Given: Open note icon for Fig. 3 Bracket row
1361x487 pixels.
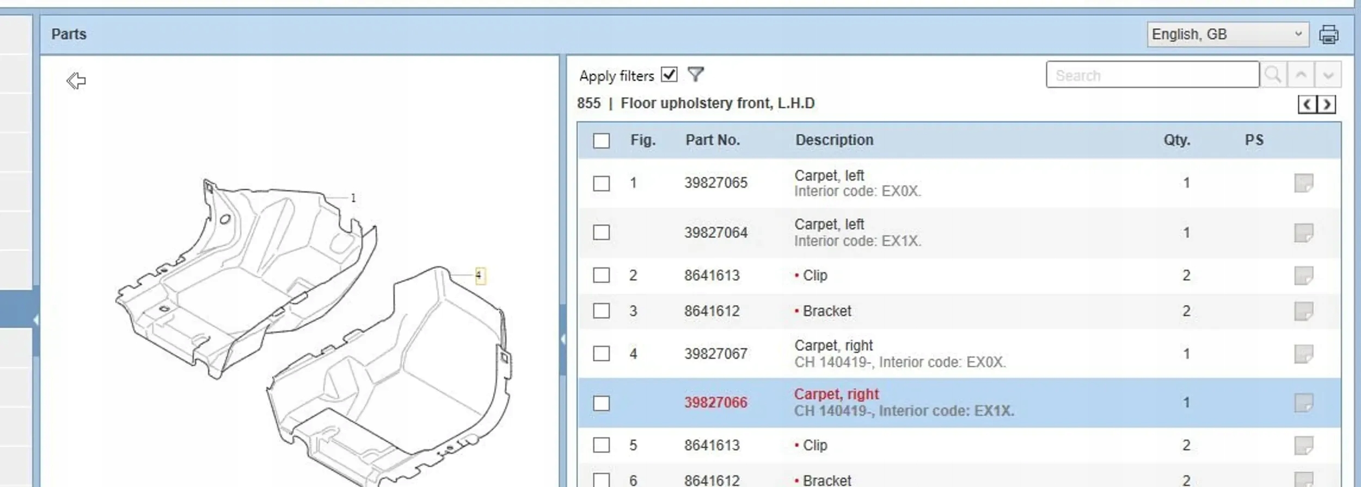Looking at the screenshot, I should coord(1304,311).
